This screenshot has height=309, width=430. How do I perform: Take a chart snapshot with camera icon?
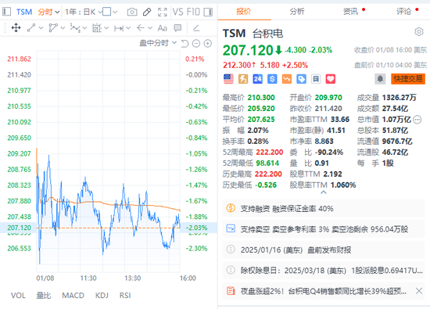click(x=132, y=12)
